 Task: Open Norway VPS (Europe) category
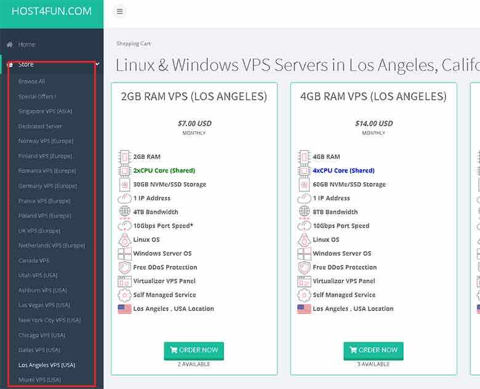46,141
